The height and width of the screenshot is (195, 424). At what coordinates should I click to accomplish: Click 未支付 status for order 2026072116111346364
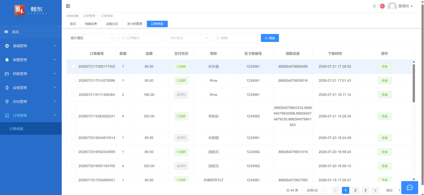pyautogui.click(x=181, y=95)
